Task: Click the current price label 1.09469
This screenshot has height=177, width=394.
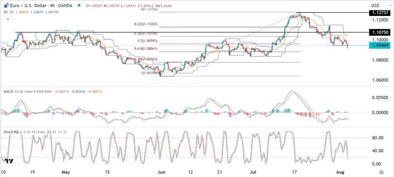Action: 379,46
